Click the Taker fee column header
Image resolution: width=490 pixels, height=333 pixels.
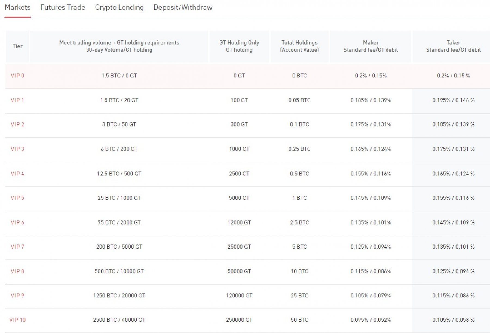(x=453, y=46)
